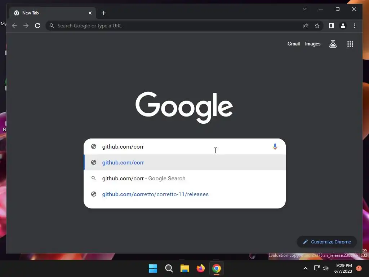This screenshot has height=277, width=369.
Task: Open Google Images link
Action: 312,44
